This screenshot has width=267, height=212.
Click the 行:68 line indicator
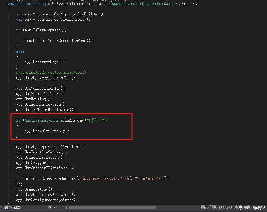click(x=243, y=208)
